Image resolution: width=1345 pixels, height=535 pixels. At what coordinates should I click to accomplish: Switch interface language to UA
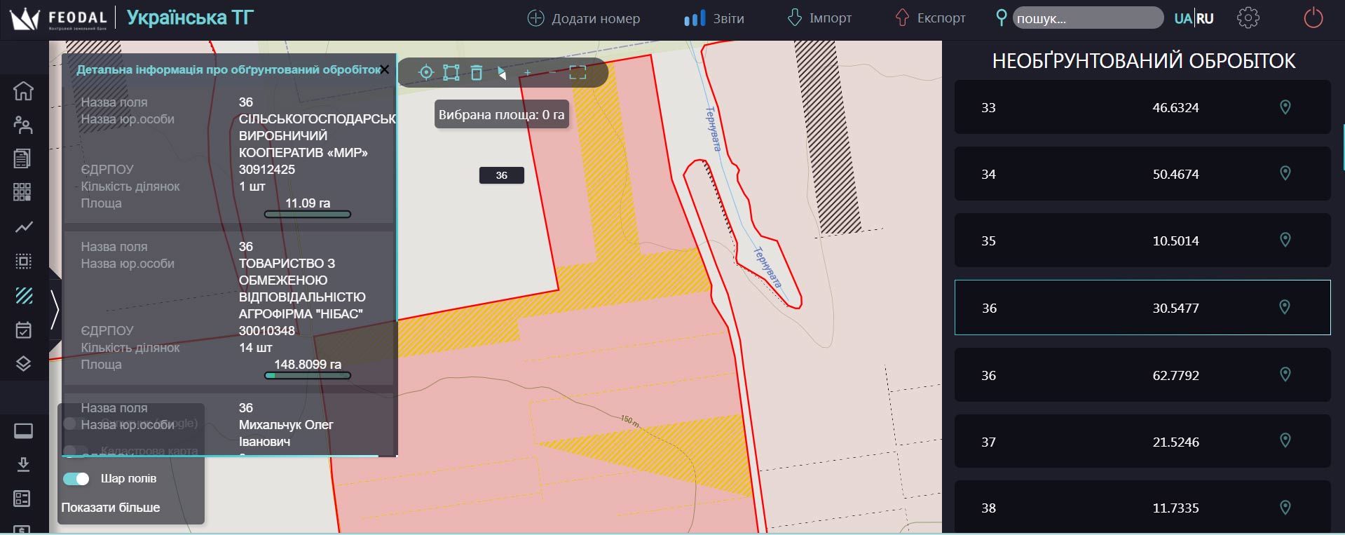pos(1182,19)
